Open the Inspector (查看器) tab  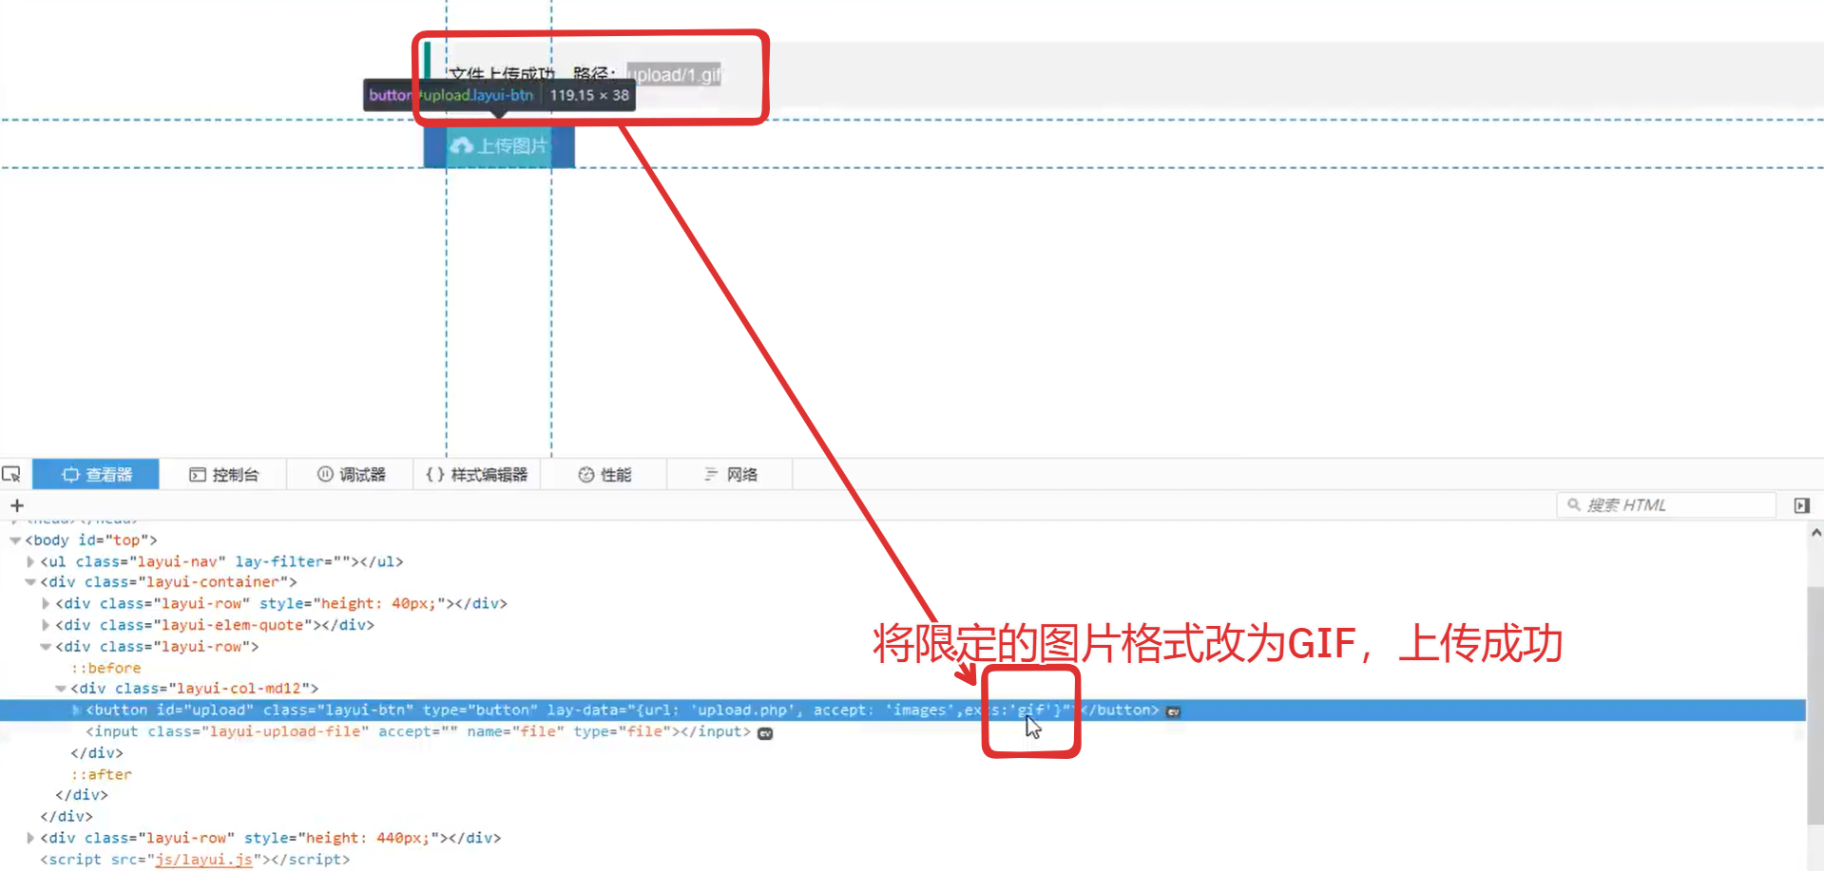pos(96,474)
